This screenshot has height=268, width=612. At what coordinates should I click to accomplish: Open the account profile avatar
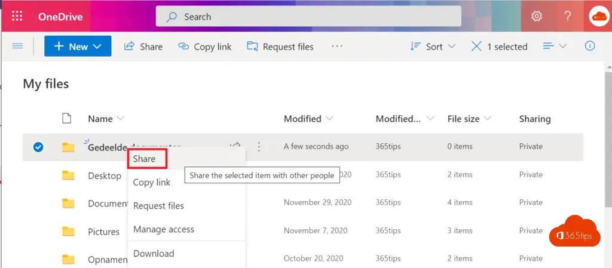pyautogui.click(x=598, y=17)
